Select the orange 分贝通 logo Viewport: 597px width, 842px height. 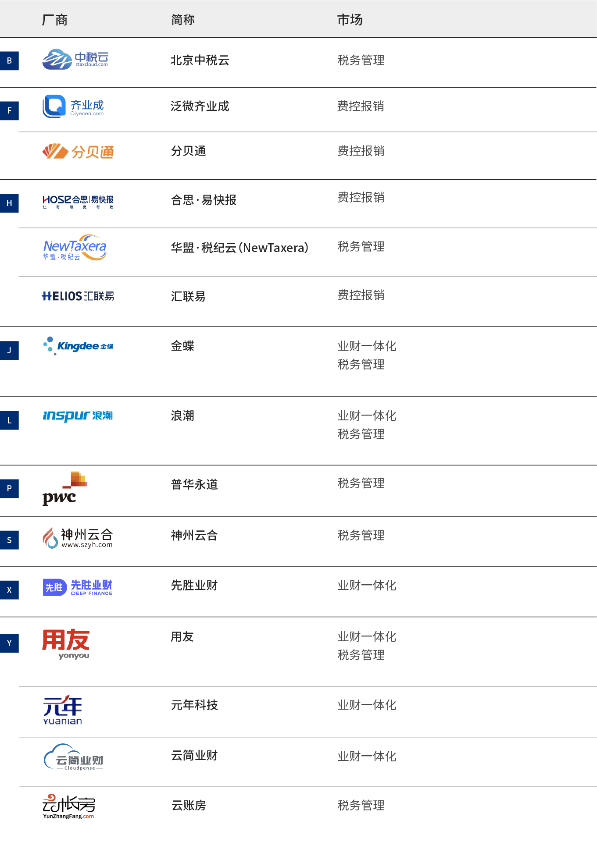pyautogui.click(x=78, y=152)
